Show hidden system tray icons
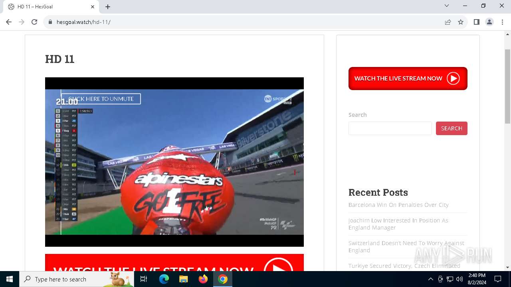The image size is (511, 287). [x=430, y=279]
